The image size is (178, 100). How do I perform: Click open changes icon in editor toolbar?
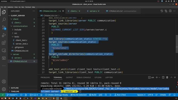click(166, 11)
